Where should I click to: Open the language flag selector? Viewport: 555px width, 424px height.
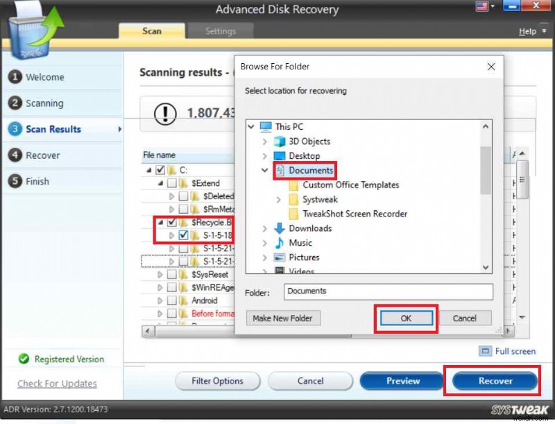pyautogui.click(x=481, y=6)
